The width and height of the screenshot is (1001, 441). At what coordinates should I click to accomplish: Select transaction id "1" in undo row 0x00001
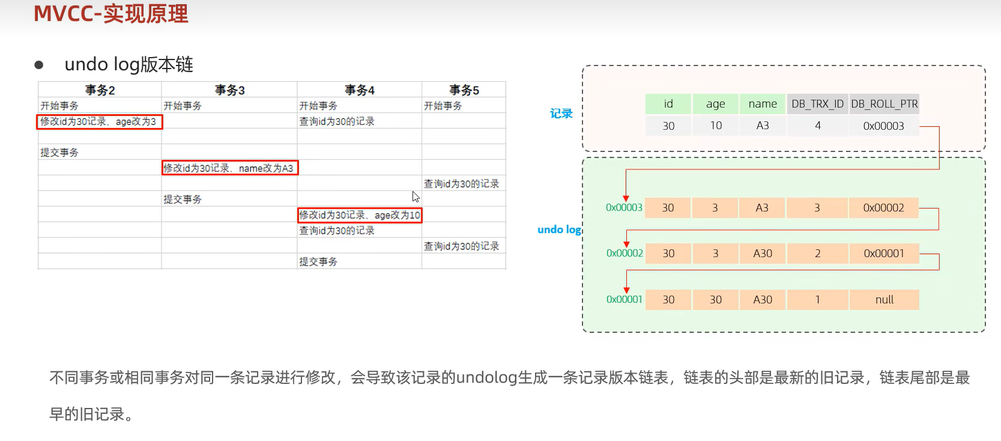(x=817, y=299)
